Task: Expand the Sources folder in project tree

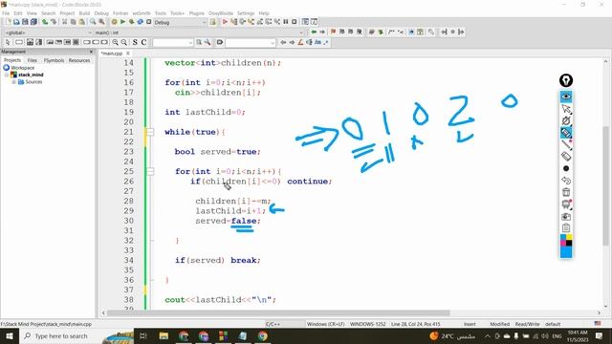Action: (x=13, y=82)
